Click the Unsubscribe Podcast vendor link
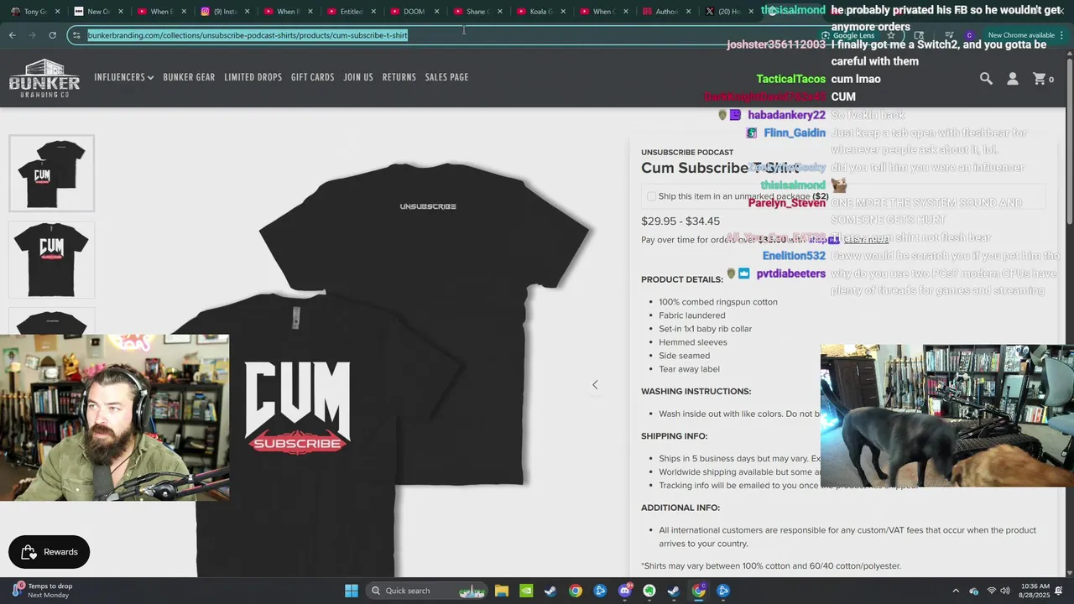 click(x=686, y=153)
